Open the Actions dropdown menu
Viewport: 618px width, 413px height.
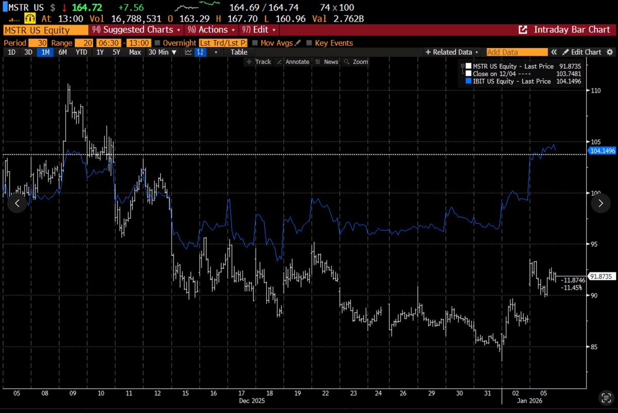pos(211,30)
